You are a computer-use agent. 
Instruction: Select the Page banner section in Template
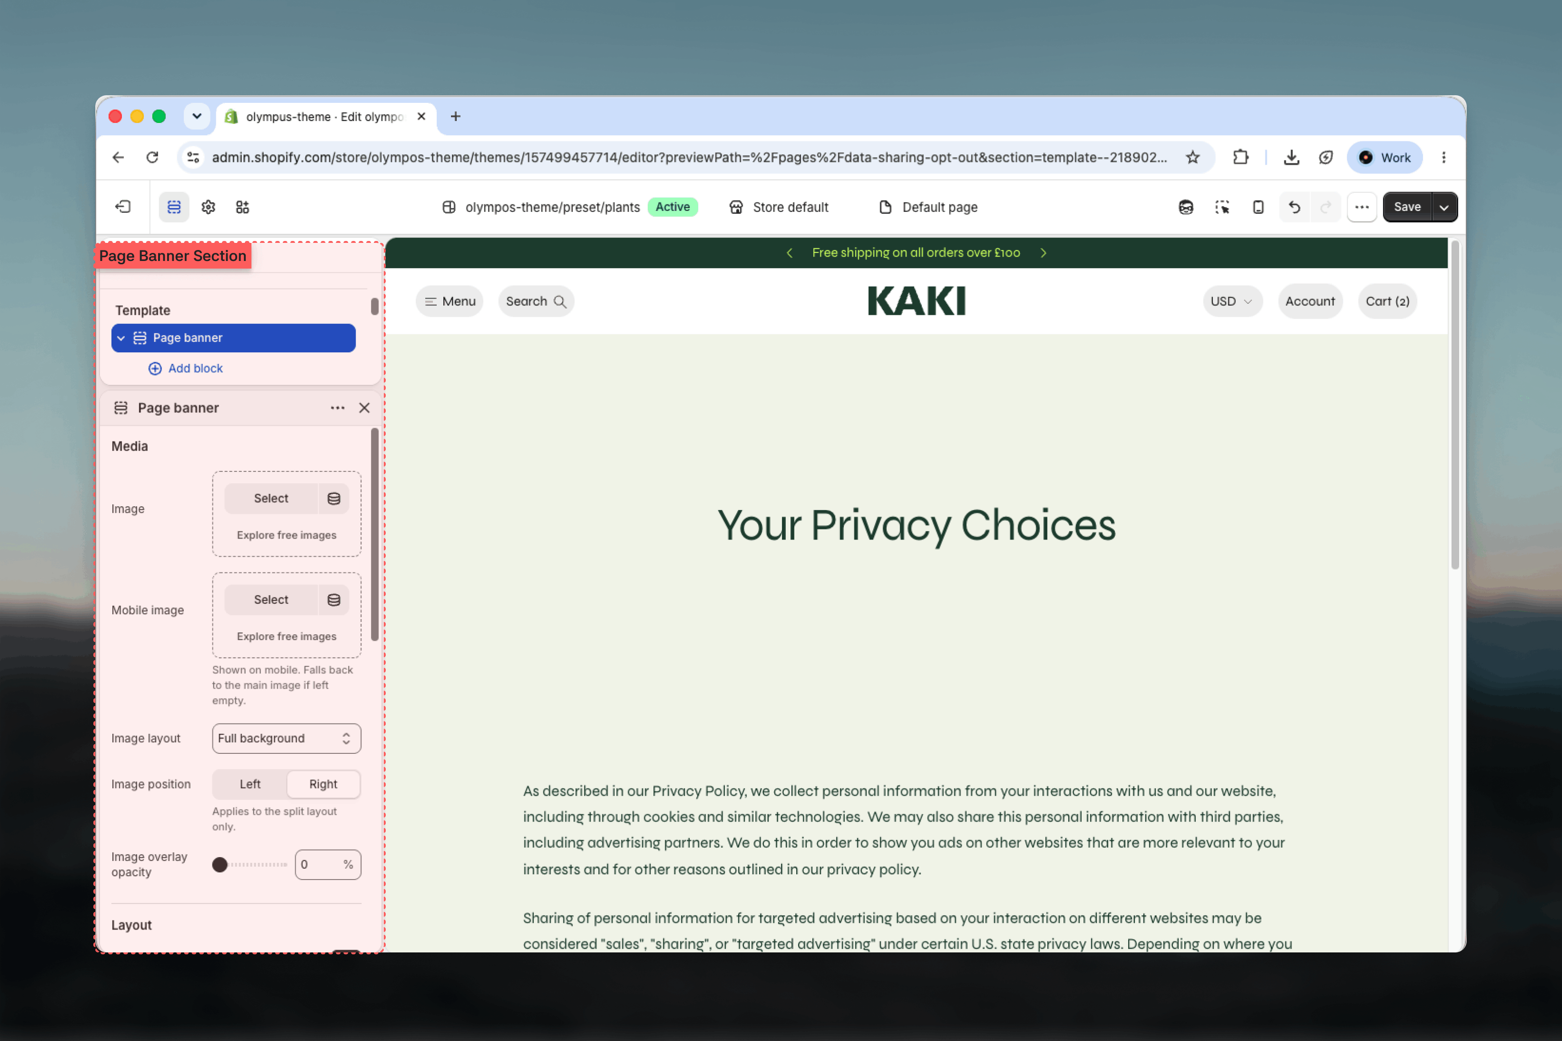(234, 338)
